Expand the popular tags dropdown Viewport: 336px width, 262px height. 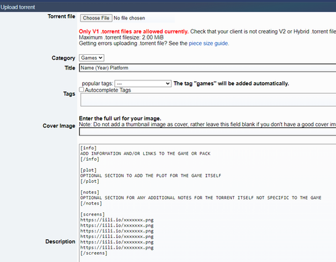tap(143, 84)
